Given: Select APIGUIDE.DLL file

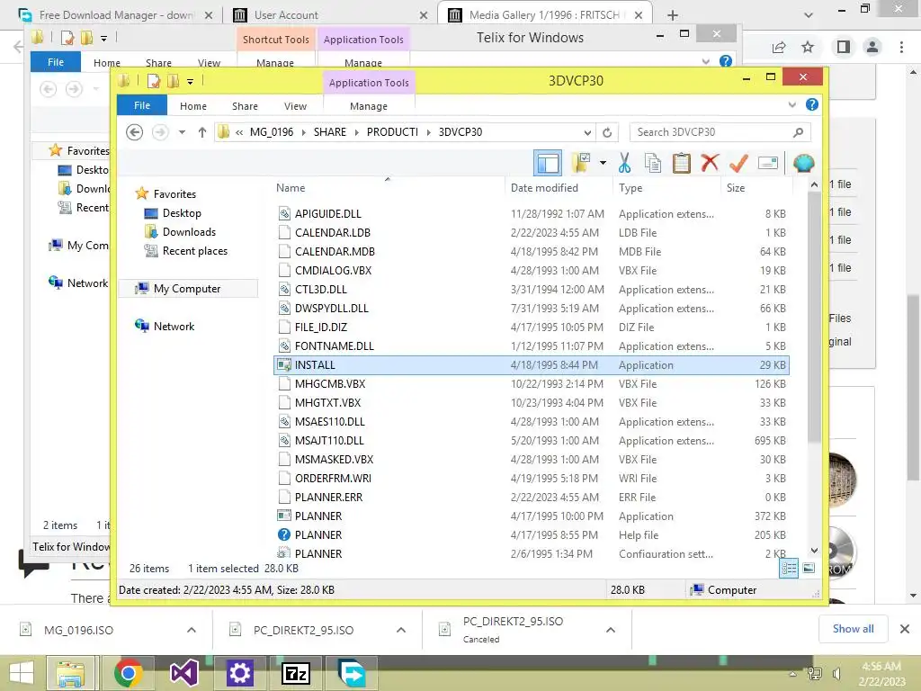Looking at the screenshot, I should coord(531,214).
